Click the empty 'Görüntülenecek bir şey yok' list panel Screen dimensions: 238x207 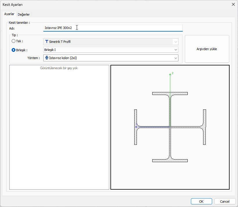tap(59, 127)
